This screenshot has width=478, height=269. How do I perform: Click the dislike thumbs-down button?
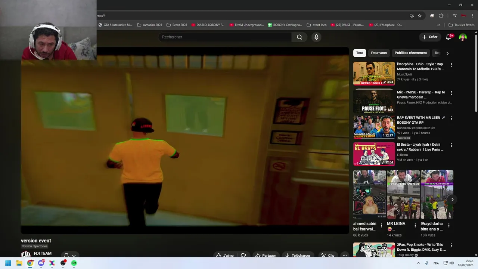click(243, 256)
